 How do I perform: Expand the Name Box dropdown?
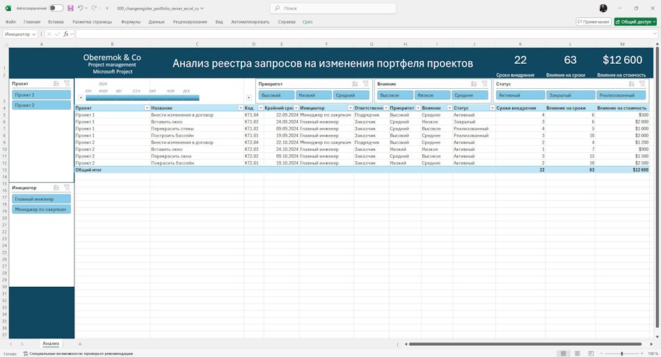[33, 34]
